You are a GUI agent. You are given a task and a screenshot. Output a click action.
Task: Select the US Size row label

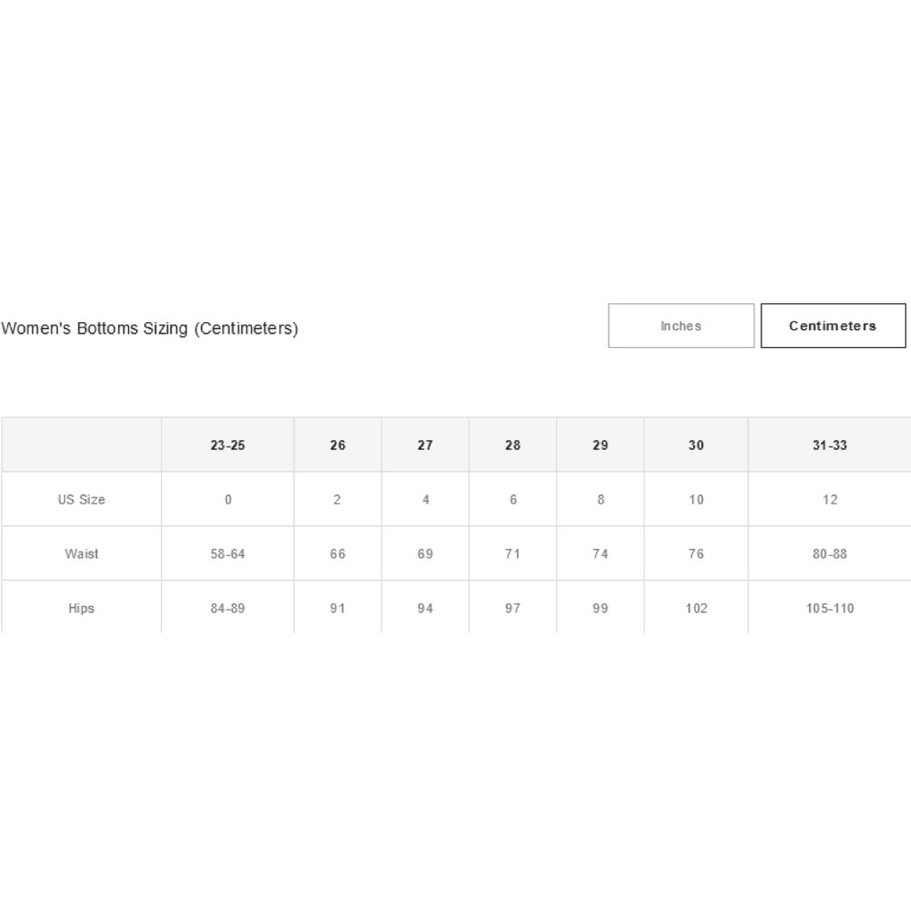tap(81, 499)
